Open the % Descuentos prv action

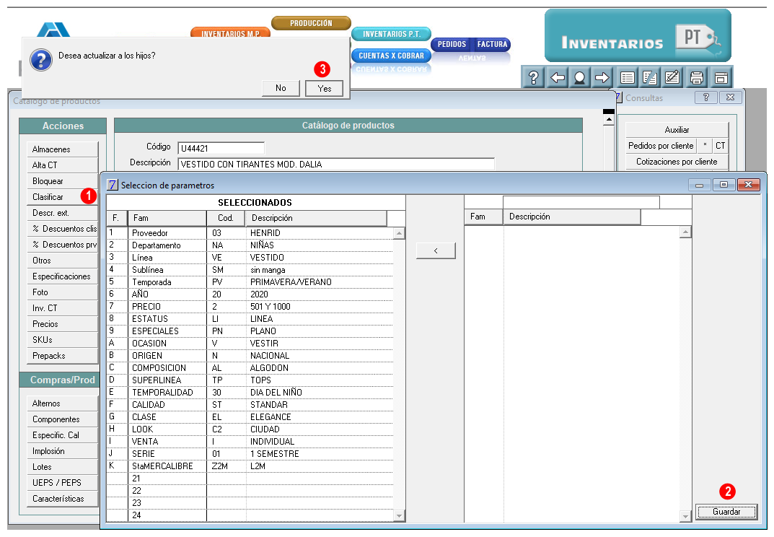click(x=62, y=245)
